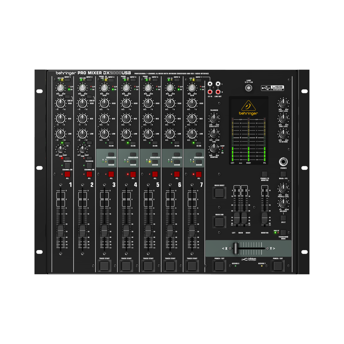Click the X-Y crossfader handle
Screen dimensions: 344x344
tap(236, 248)
